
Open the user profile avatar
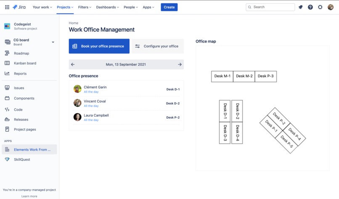331,7
